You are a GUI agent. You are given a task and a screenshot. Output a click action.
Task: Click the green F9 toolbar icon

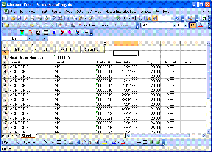tap(22, 32)
